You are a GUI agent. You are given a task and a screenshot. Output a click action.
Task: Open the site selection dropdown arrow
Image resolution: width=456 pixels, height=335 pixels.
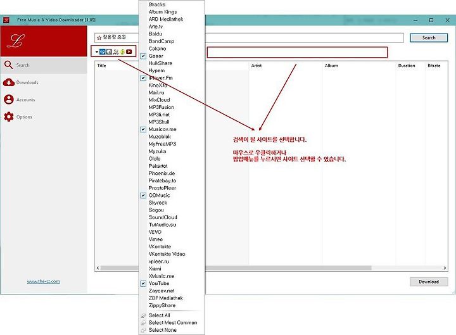click(96, 52)
